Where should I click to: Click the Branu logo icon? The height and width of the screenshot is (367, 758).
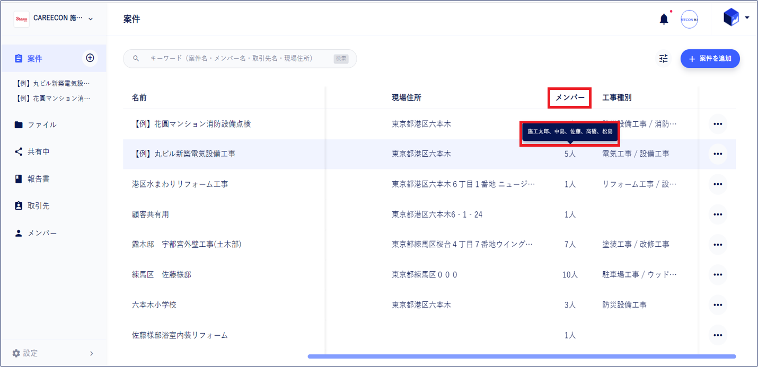point(22,19)
